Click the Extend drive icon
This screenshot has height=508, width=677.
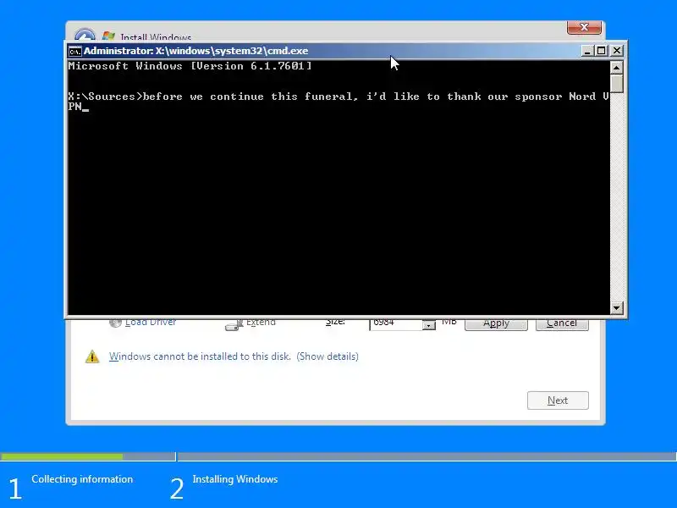pyautogui.click(x=234, y=325)
